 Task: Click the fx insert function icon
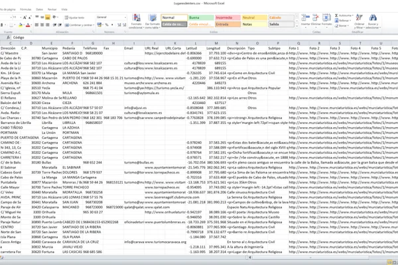click(8, 38)
